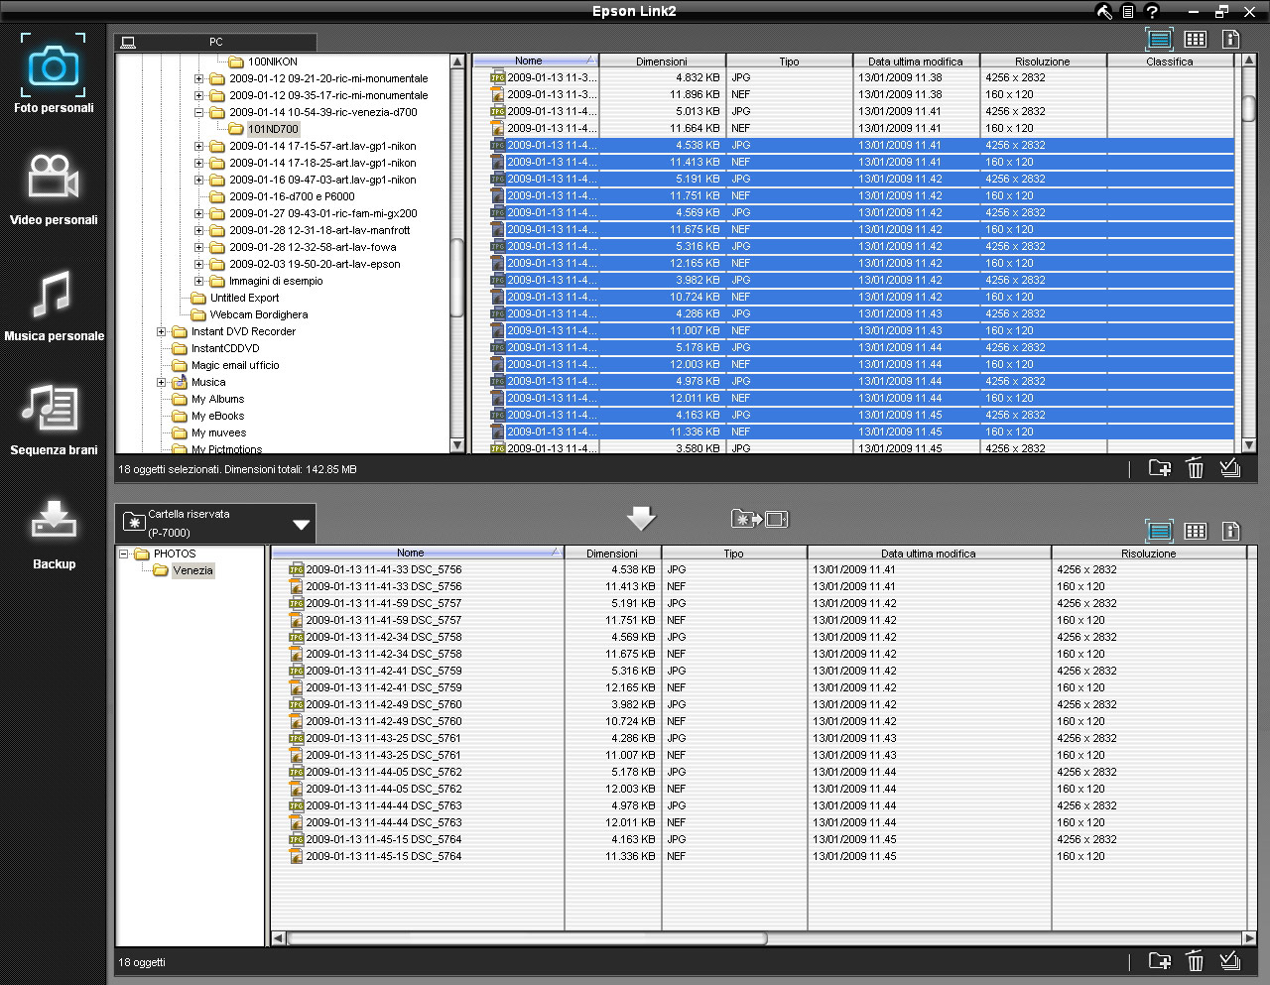The image size is (1270, 985).
Task: Switch lower device pane to thumbnail grid view
Action: [1196, 531]
